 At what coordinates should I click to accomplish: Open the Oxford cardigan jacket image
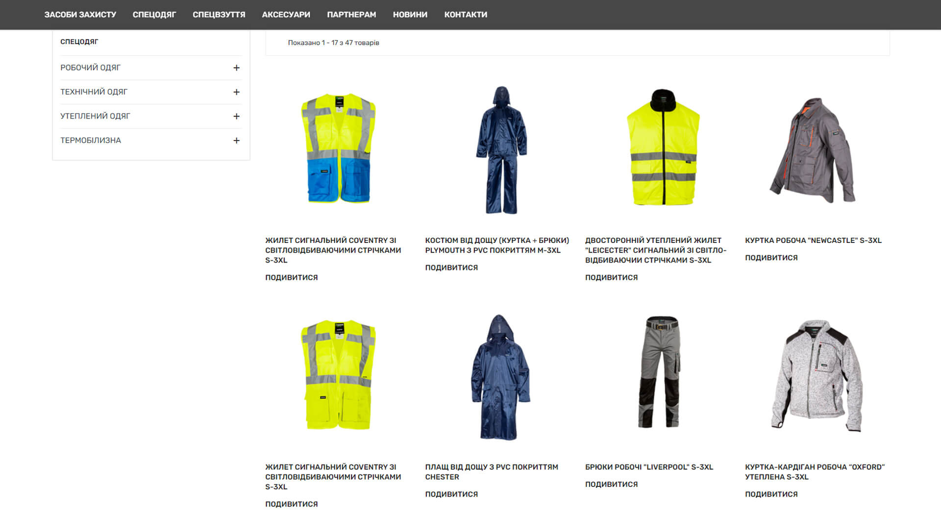tap(817, 376)
